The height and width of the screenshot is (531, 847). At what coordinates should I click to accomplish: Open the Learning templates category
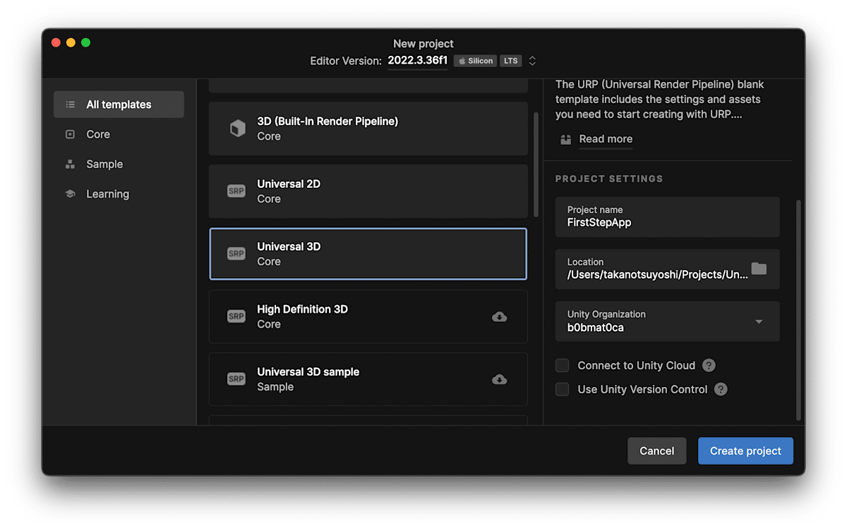(119, 193)
